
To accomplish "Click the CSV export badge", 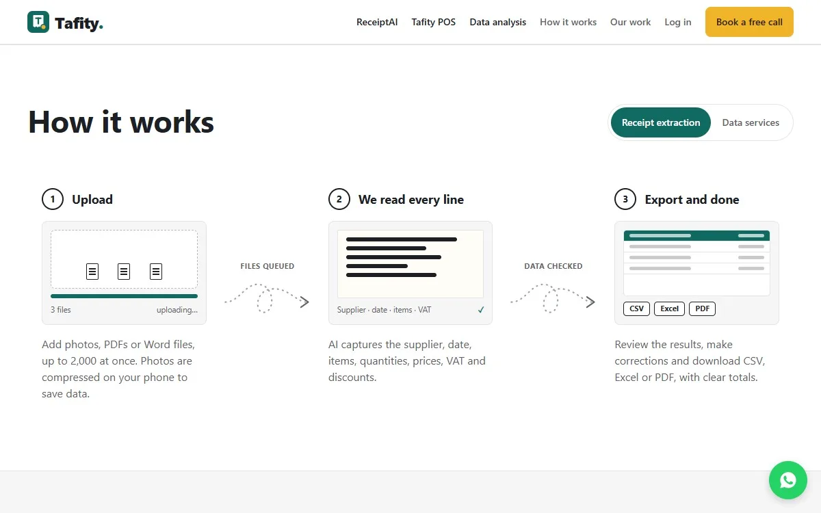I will [637, 308].
